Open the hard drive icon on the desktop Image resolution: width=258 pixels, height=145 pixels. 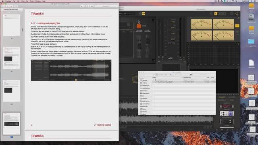tap(251, 17)
